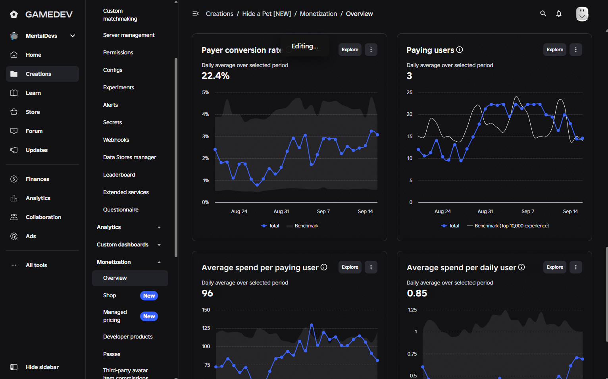Open more options for Average spend per paying user
The width and height of the screenshot is (608, 379).
pos(371,267)
